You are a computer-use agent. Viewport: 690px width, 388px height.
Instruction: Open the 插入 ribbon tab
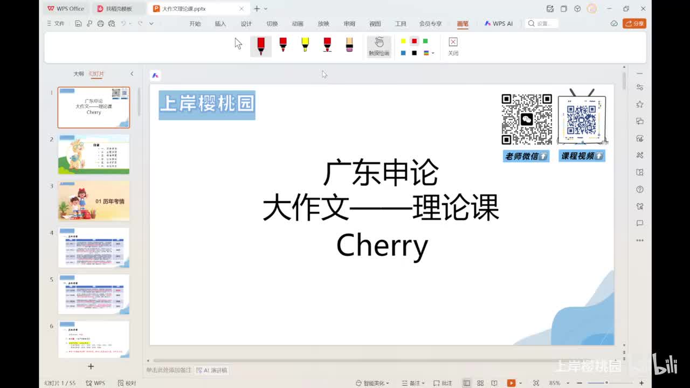[x=220, y=24]
